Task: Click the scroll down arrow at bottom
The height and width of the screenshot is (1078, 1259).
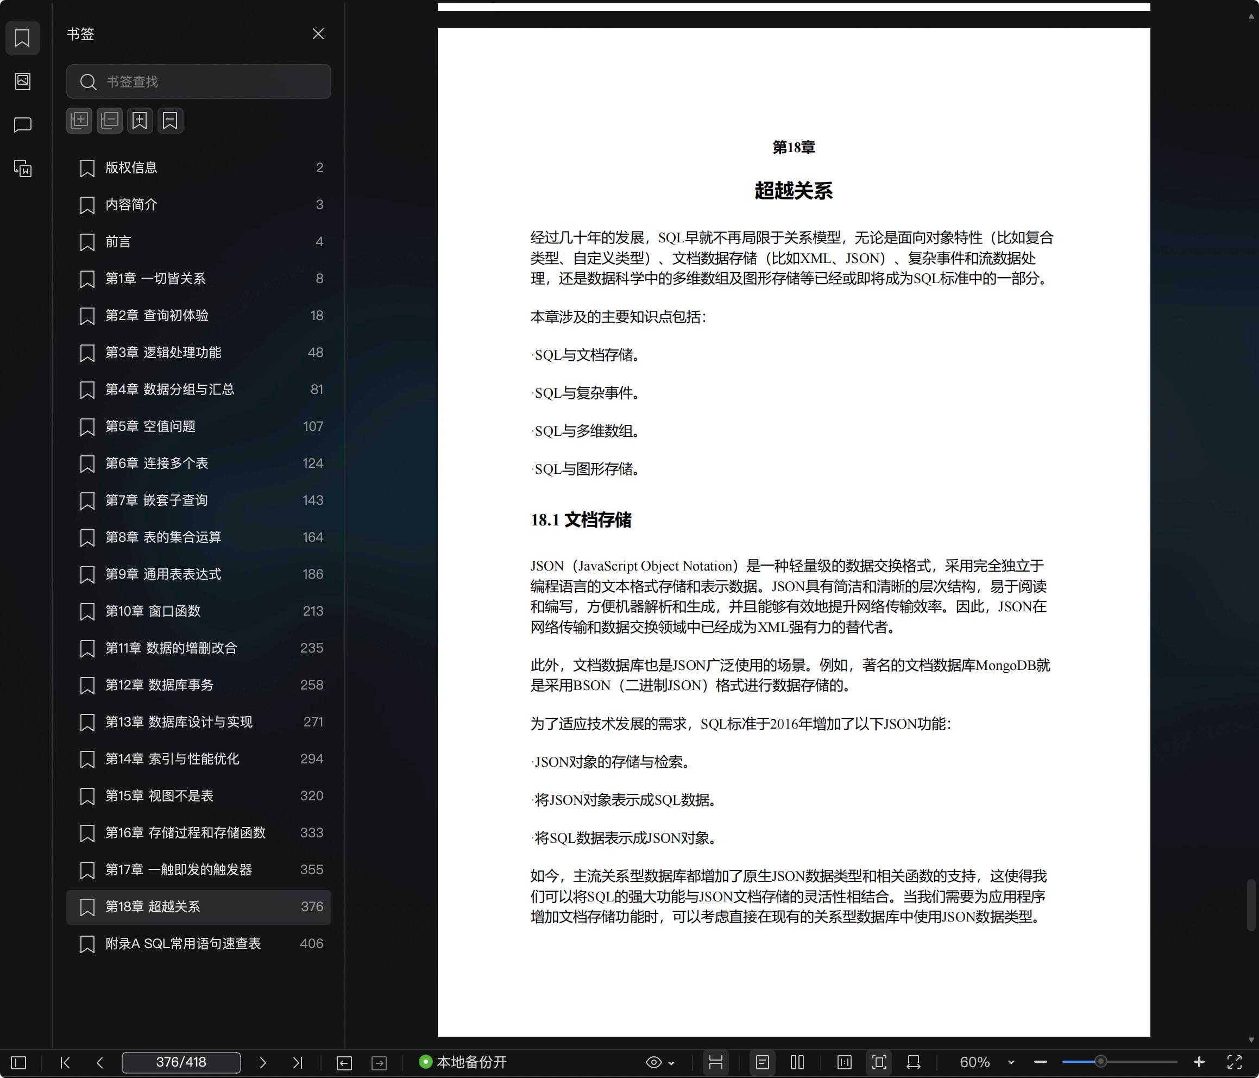Action: [x=1251, y=1041]
